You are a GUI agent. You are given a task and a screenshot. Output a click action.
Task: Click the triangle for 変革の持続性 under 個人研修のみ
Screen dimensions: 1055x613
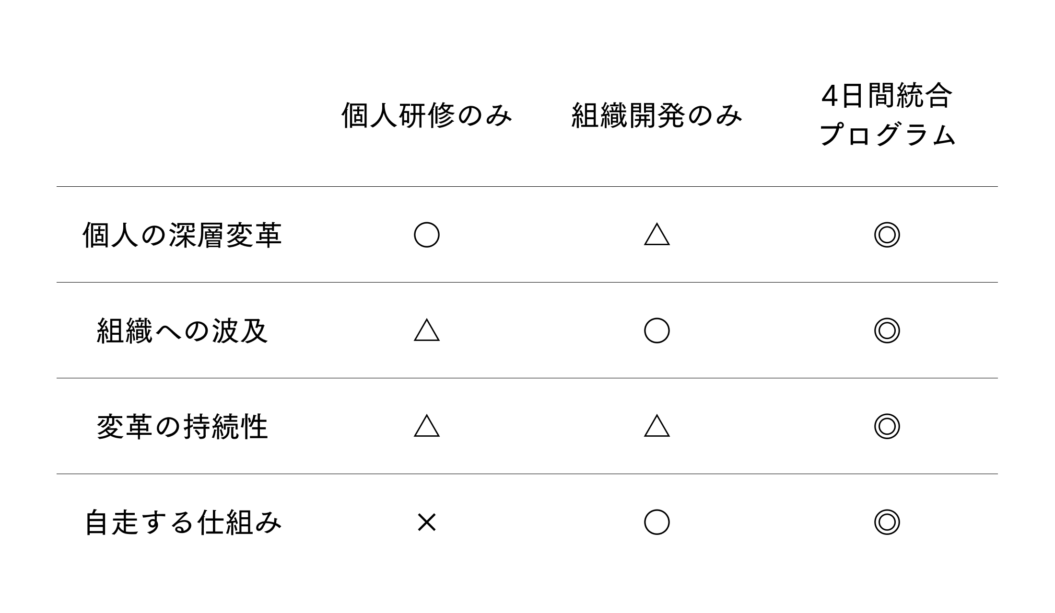(426, 427)
